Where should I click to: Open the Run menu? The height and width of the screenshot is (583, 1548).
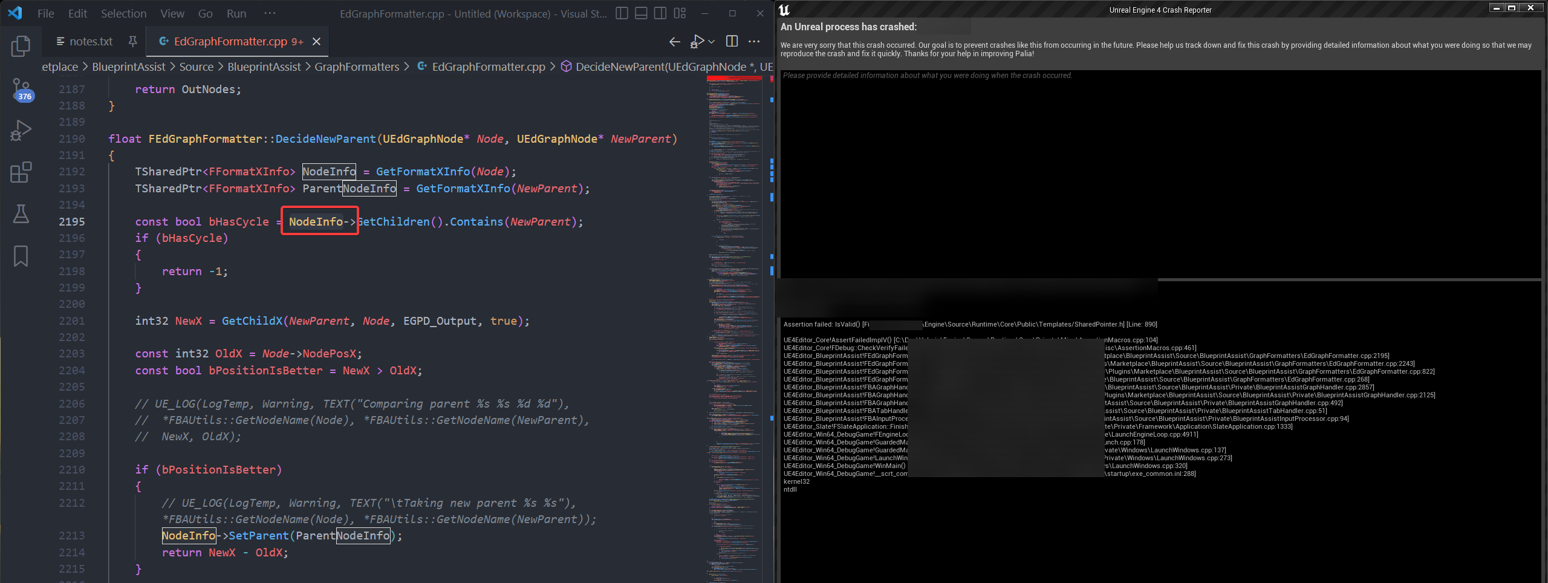[x=236, y=13]
